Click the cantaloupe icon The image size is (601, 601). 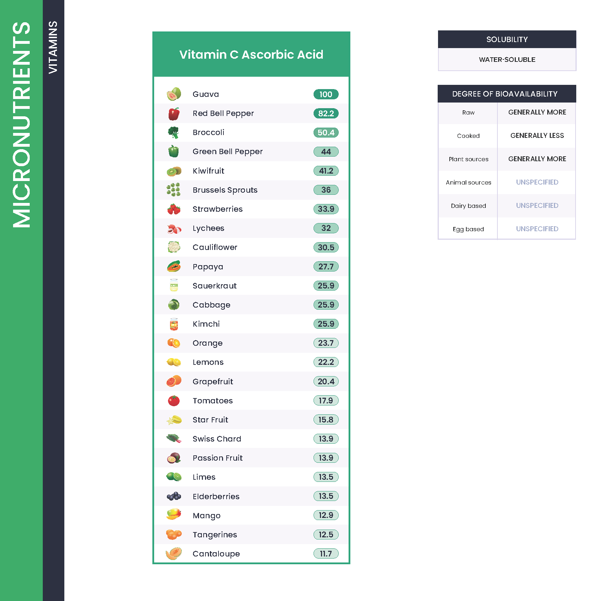(x=174, y=554)
